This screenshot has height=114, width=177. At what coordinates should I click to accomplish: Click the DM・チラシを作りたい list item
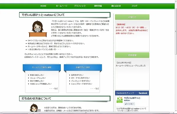[80, 78]
